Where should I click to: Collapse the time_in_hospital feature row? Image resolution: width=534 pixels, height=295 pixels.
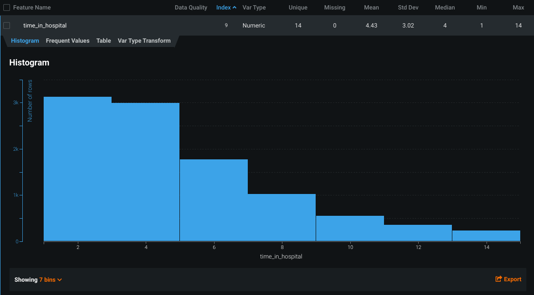pos(45,26)
